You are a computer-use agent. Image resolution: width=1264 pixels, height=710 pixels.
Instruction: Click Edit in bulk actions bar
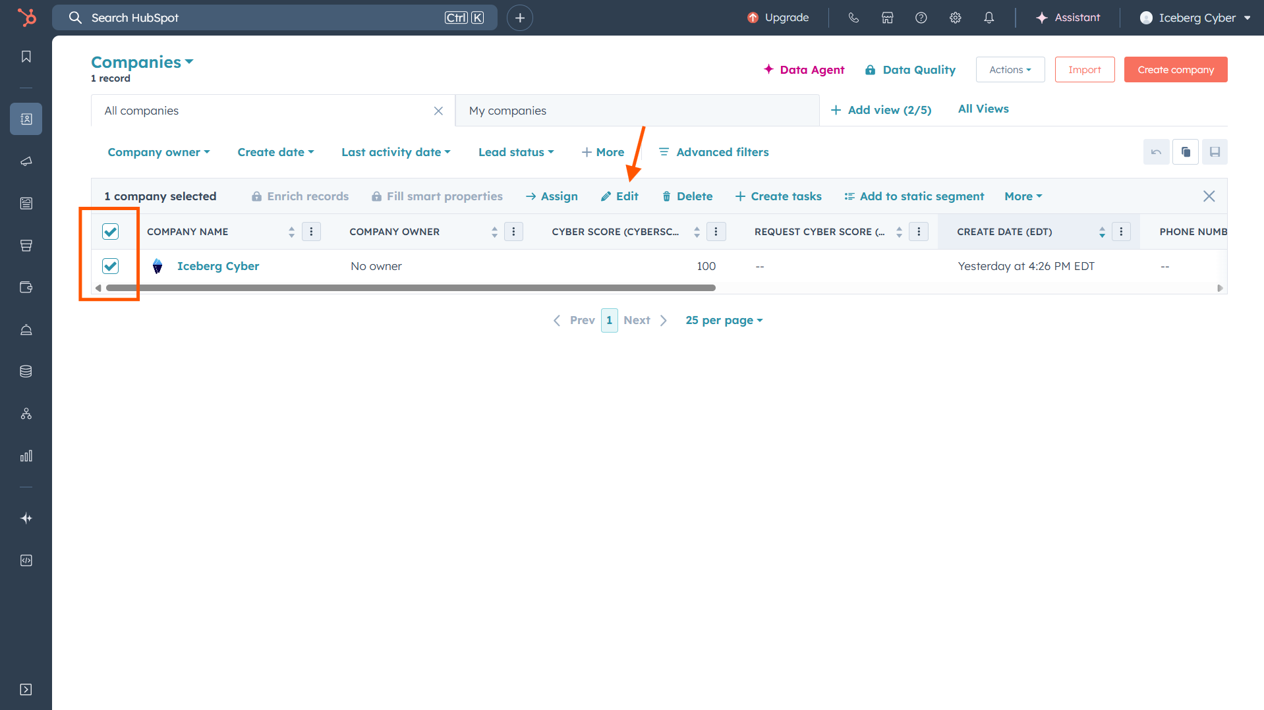coord(619,196)
